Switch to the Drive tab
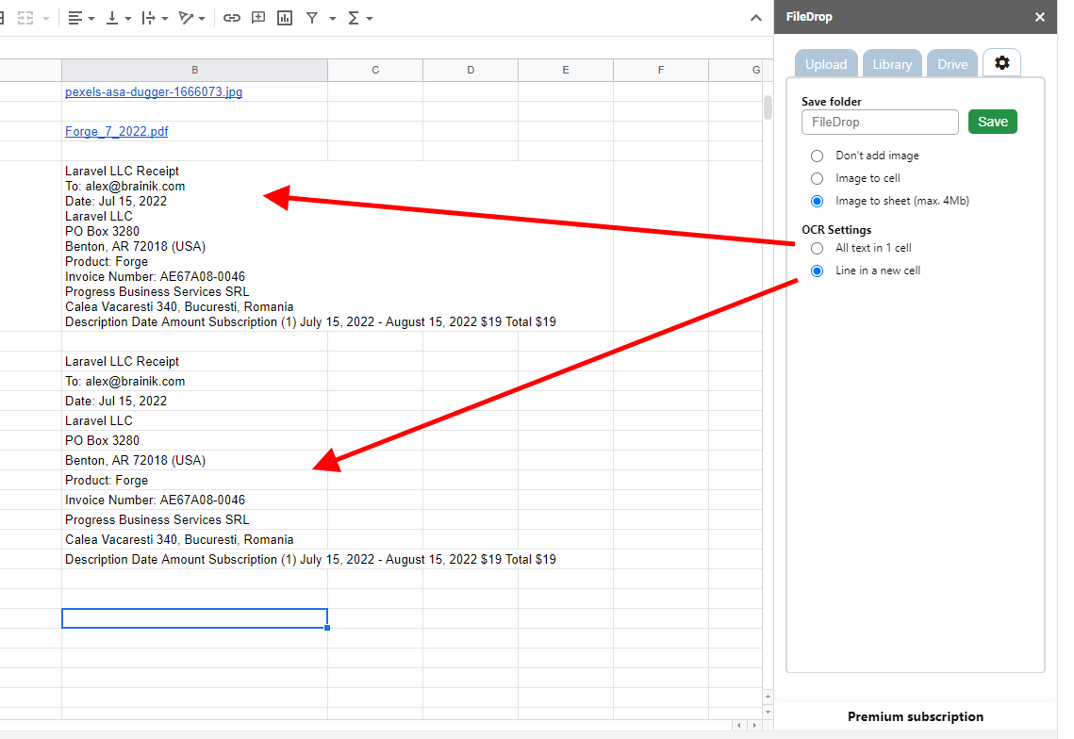Viewport: 1074px width, 739px height. point(952,64)
